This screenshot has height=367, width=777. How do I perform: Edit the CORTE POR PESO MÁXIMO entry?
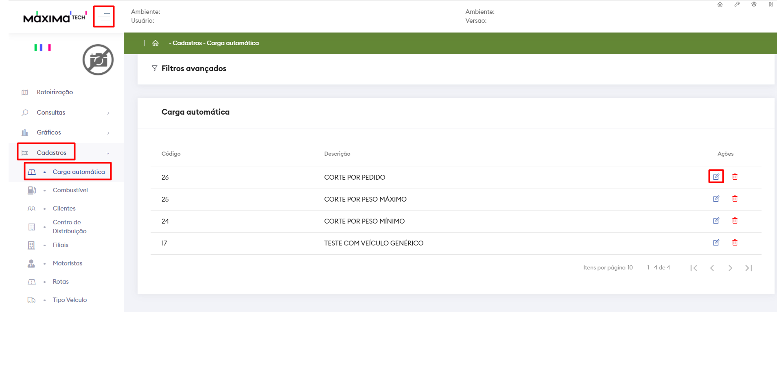pyautogui.click(x=716, y=199)
